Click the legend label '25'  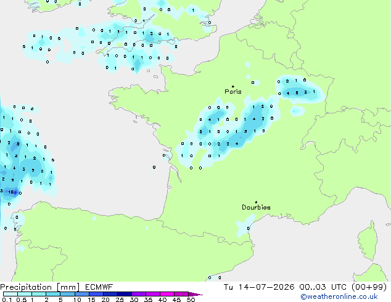pyautogui.click(x=120, y=300)
